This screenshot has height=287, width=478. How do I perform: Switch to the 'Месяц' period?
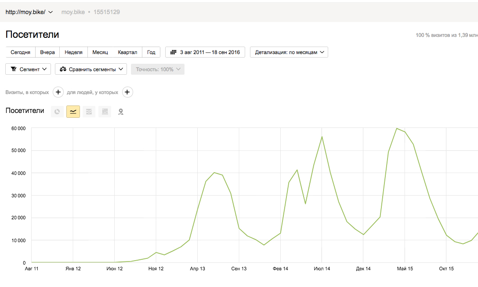tap(100, 52)
